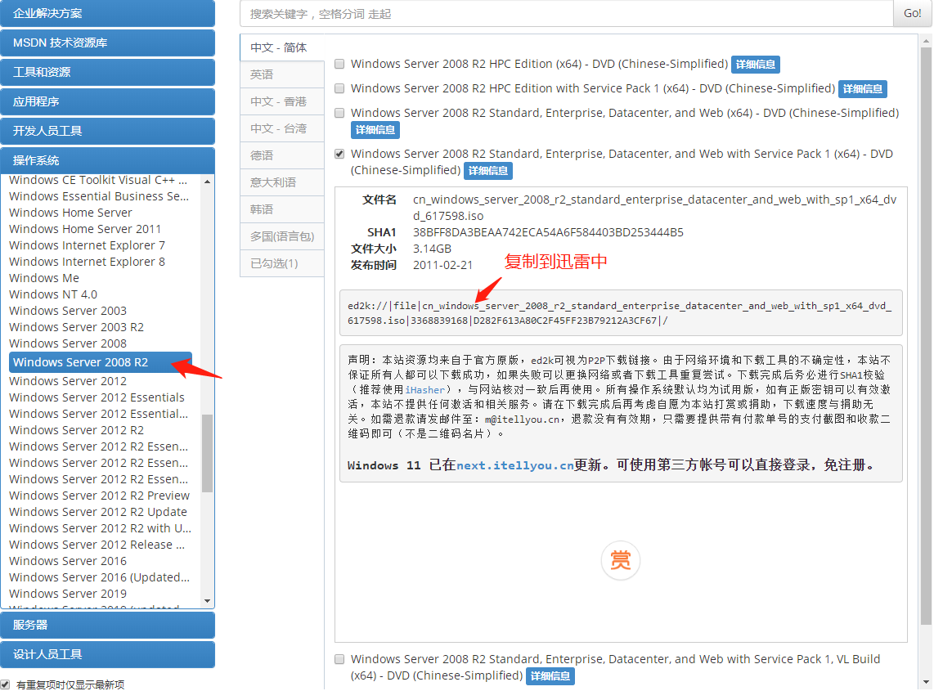Image resolution: width=934 pixels, height=691 pixels.
Task: Toggle the 有重复项时仅显示最新项 checkbox
Action: click(x=6, y=684)
